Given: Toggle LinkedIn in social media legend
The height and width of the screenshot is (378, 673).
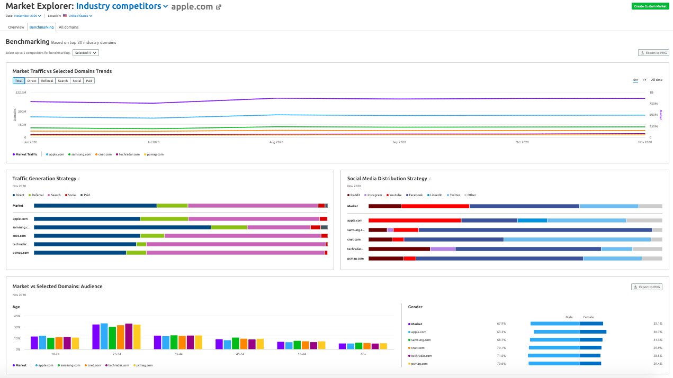Looking at the screenshot, I should (435, 195).
